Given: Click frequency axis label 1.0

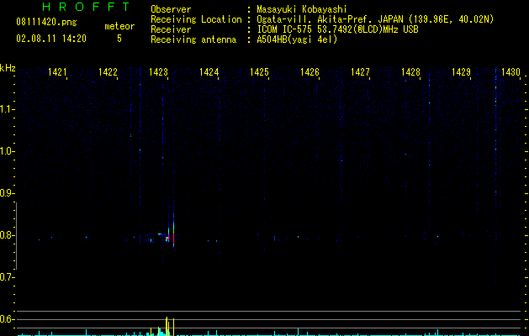Looking at the screenshot, I should pyautogui.click(x=7, y=151).
